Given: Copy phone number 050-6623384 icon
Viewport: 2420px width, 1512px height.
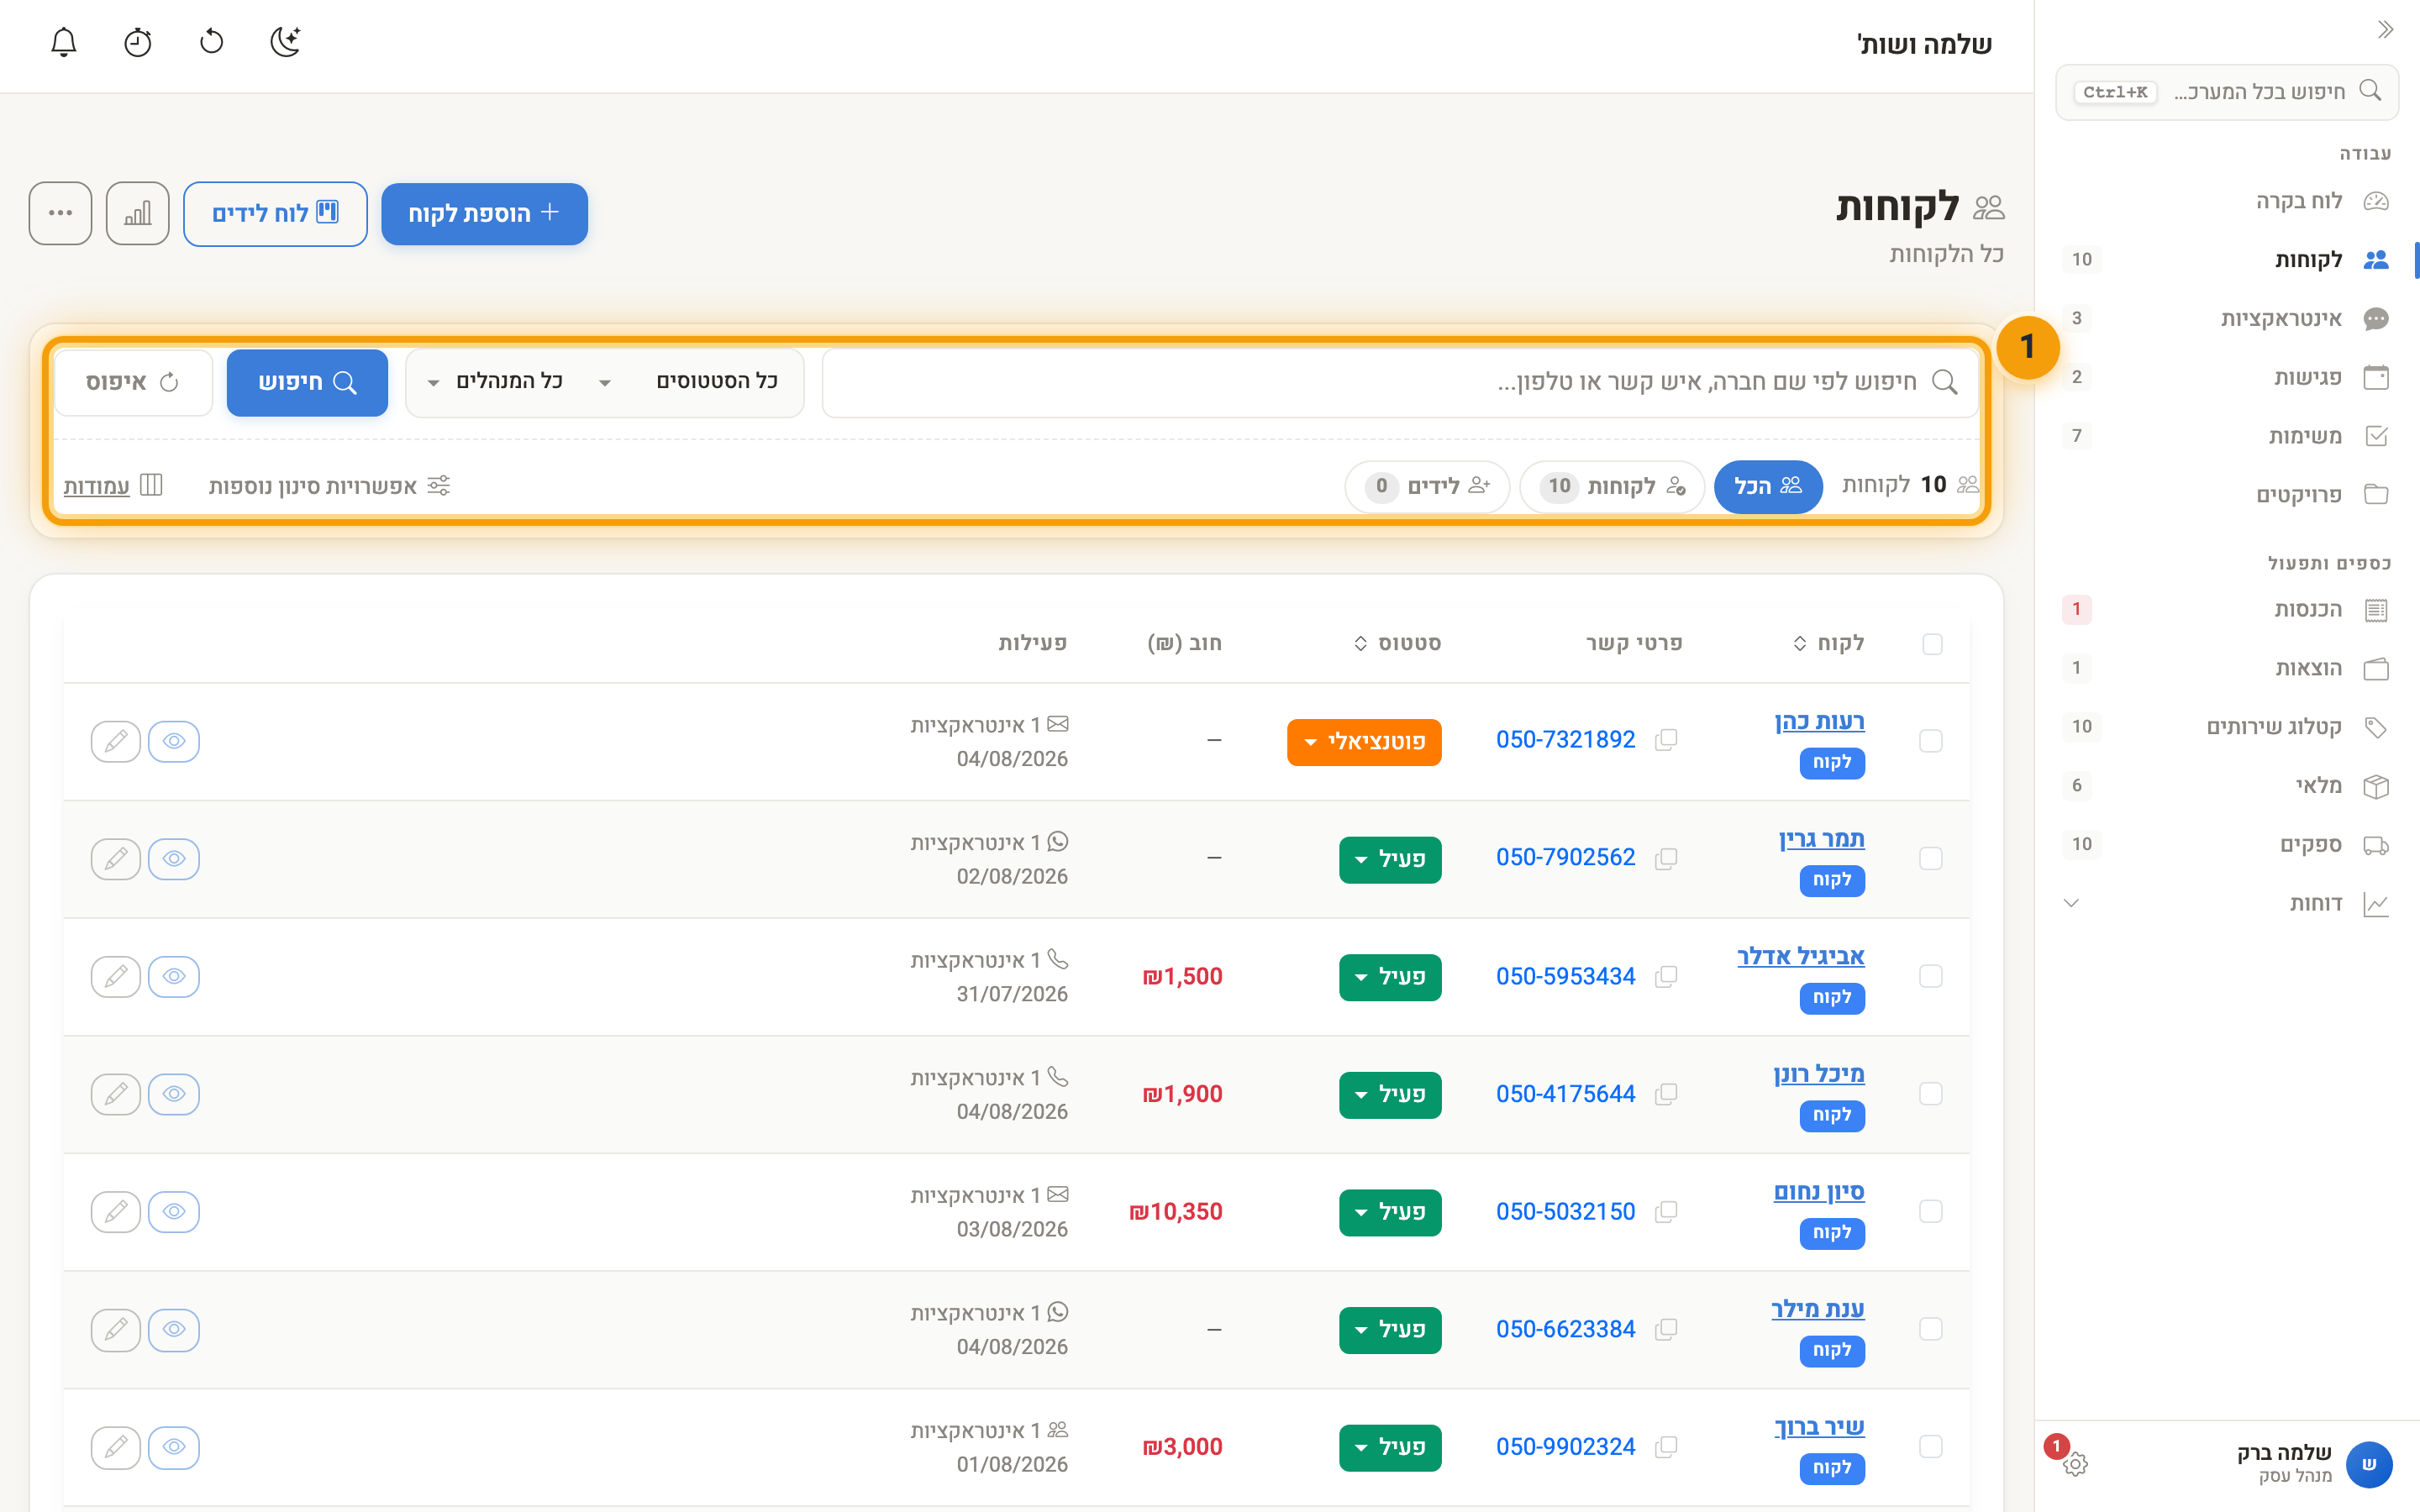Looking at the screenshot, I should (x=1666, y=1329).
